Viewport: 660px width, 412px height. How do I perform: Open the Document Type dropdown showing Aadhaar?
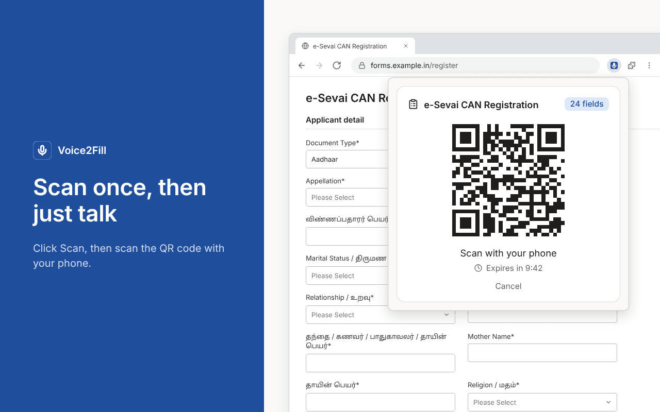(x=347, y=159)
